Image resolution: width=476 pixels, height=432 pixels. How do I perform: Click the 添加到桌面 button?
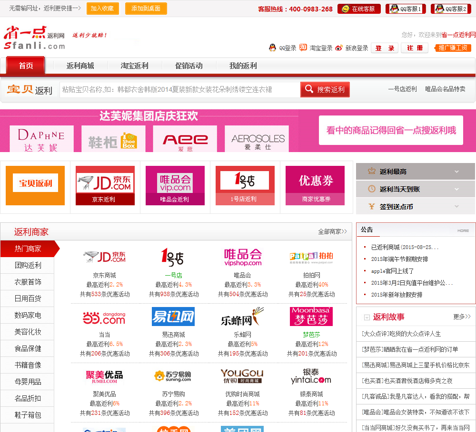[146, 9]
